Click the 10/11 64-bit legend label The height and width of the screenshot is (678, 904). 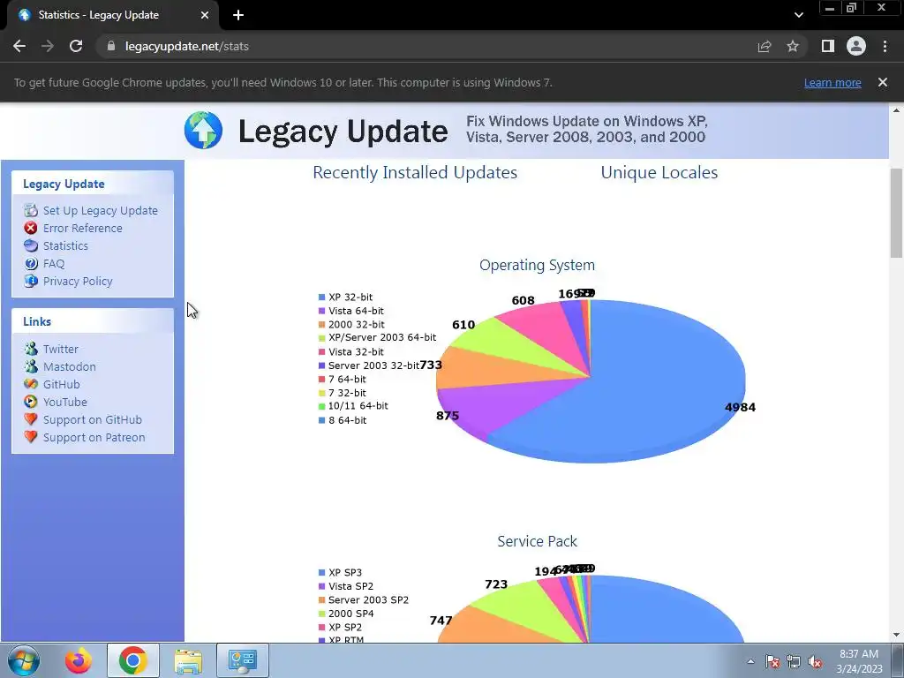(x=358, y=406)
